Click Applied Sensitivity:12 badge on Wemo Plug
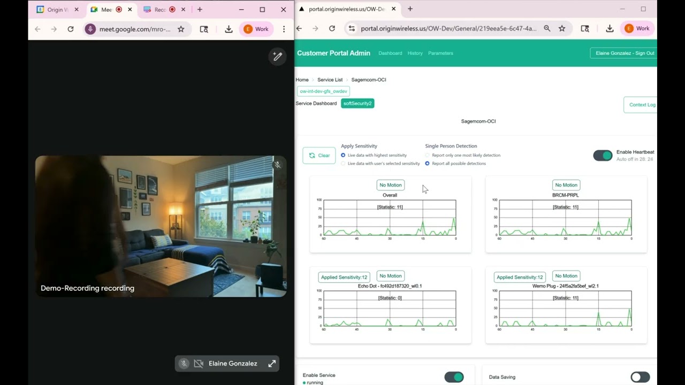The width and height of the screenshot is (685, 385). 520,277
